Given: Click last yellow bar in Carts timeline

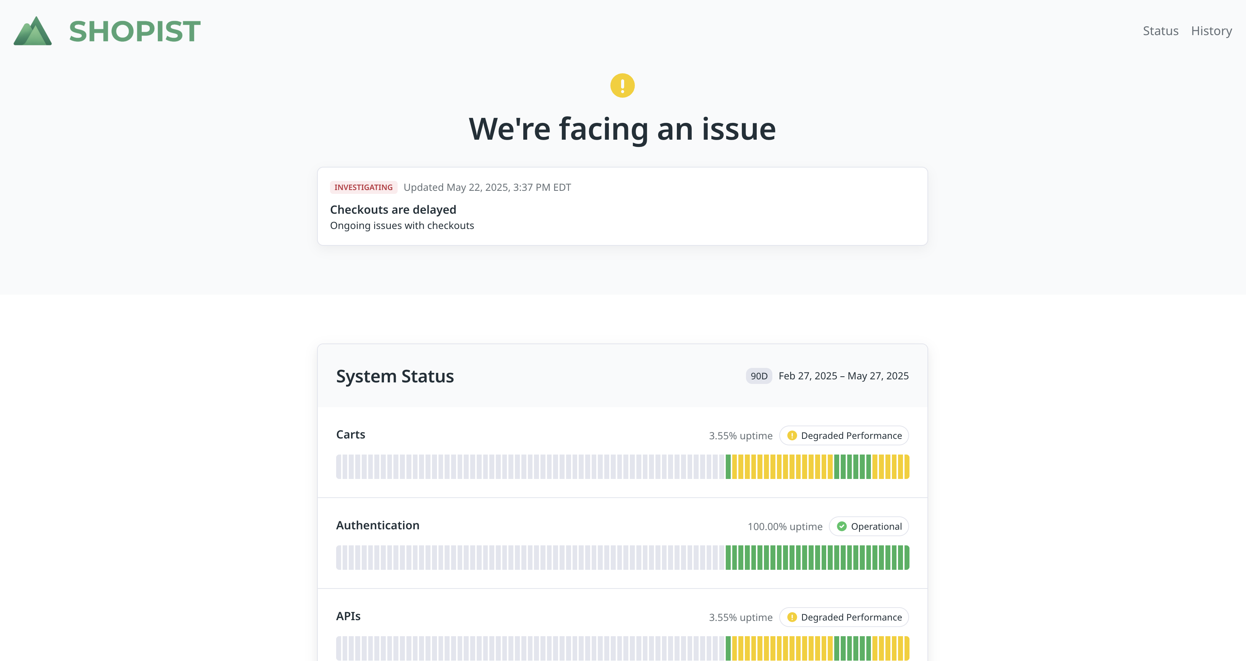Looking at the screenshot, I should click(906, 467).
